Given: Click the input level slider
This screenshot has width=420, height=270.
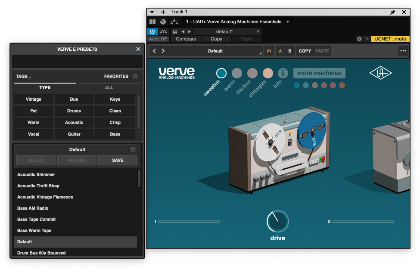Looking at the screenshot, I should coord(189,221).
